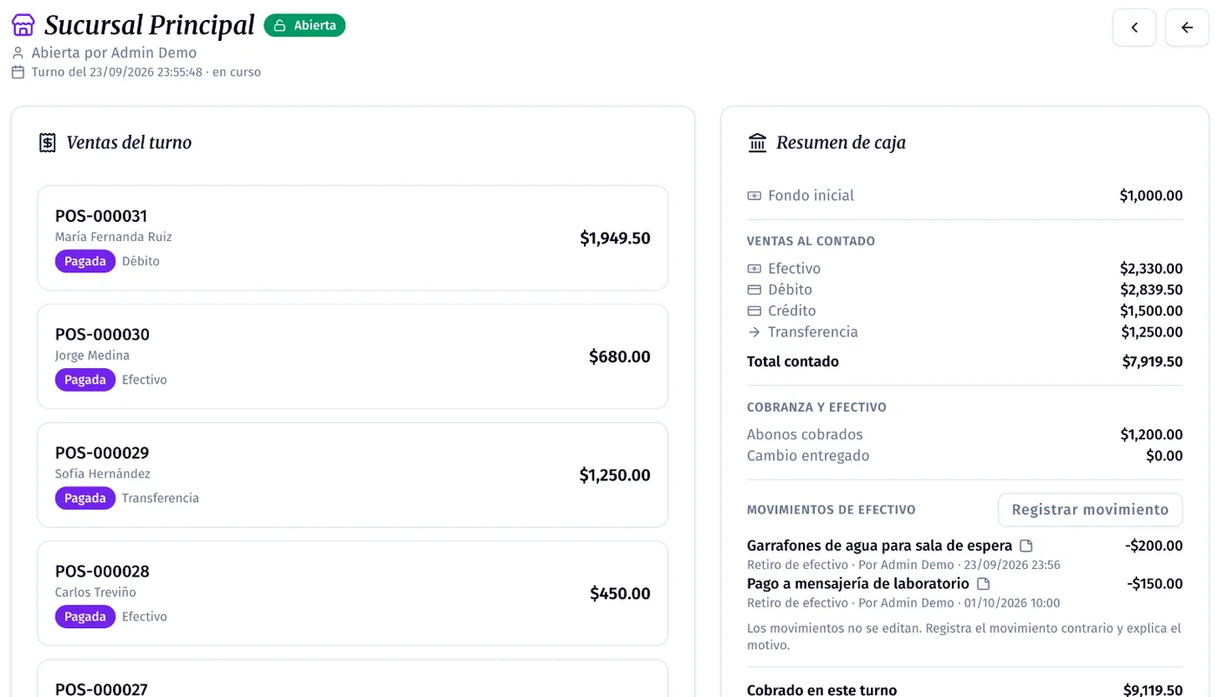The image size is (1218, 697).
Task: Click the store icon beside Sucursal Principal
Action: 23,25
